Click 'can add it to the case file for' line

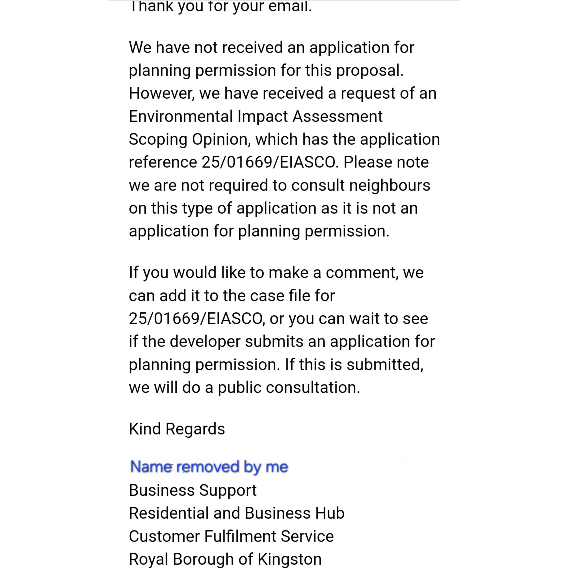click(232, 295)
